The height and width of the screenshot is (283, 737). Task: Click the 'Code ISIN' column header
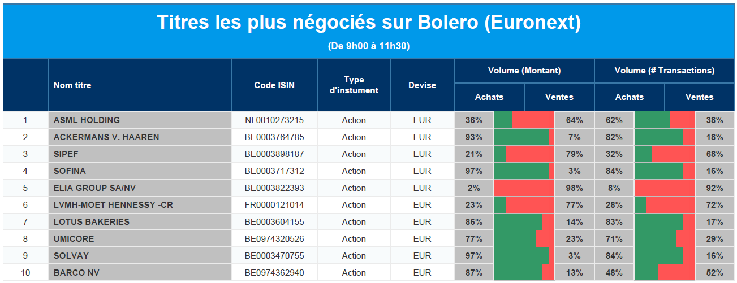[x=274, y=85]
